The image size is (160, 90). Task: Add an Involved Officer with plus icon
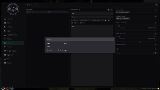(x=155, y=10)
